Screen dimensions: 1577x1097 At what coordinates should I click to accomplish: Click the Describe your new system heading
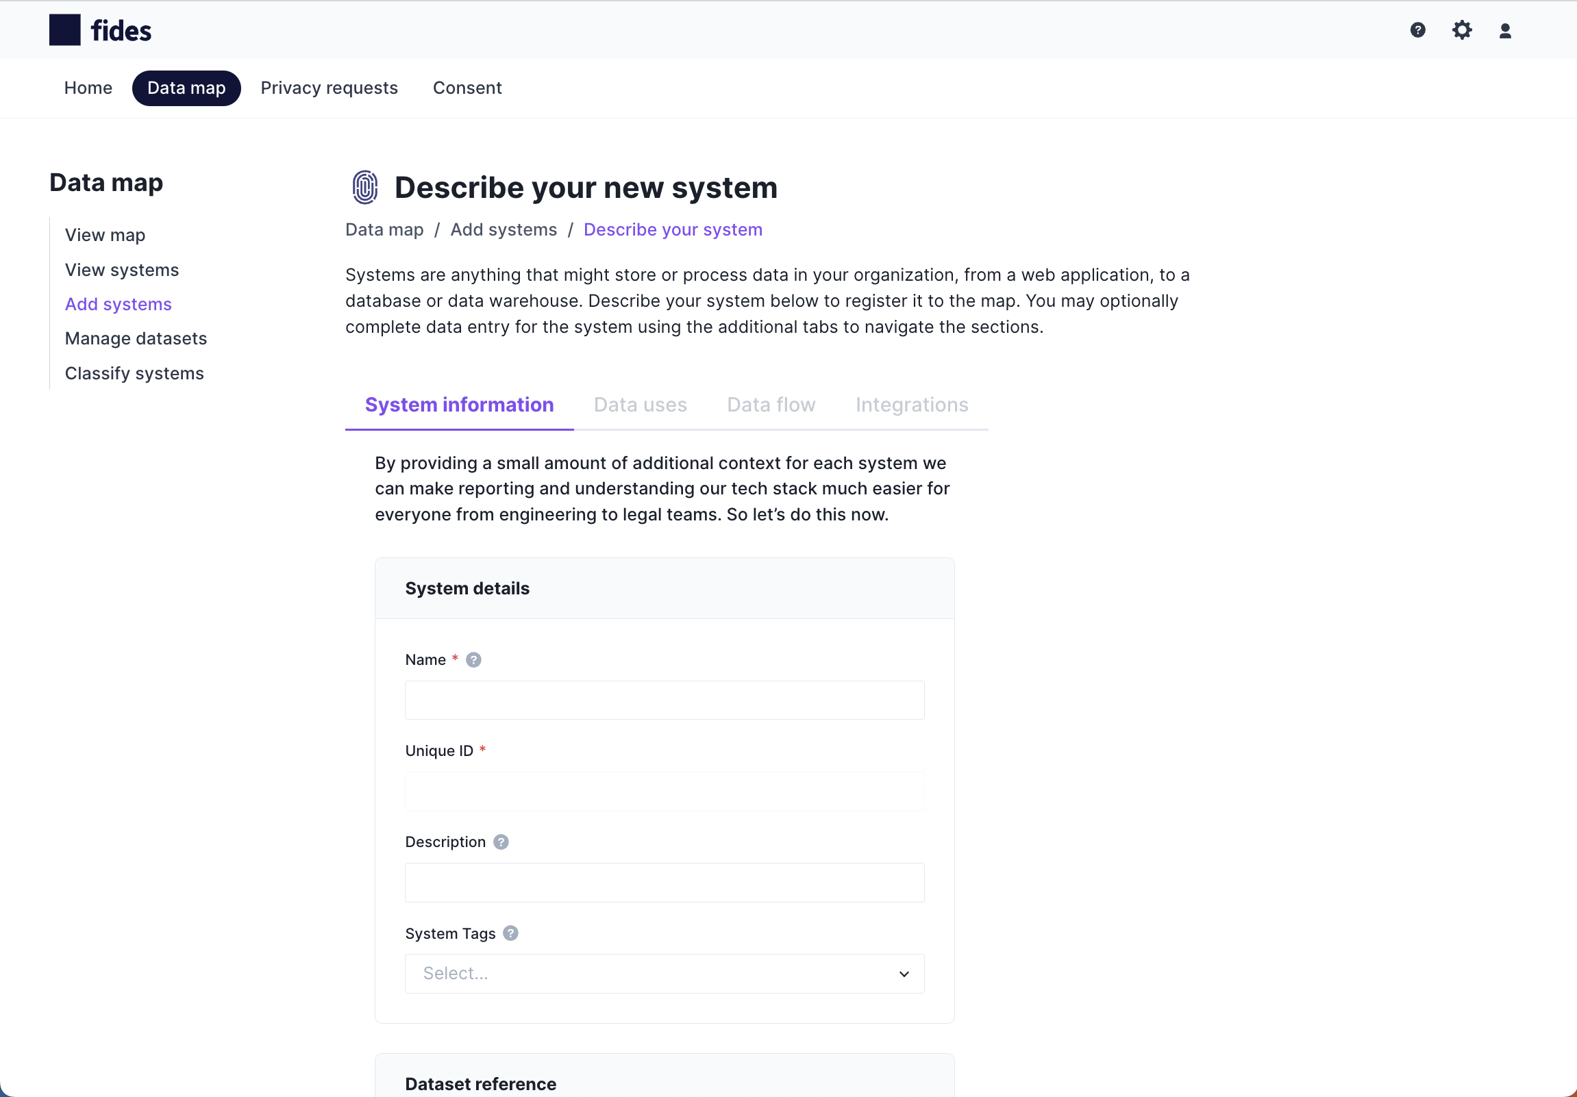(x=586, y=188)
